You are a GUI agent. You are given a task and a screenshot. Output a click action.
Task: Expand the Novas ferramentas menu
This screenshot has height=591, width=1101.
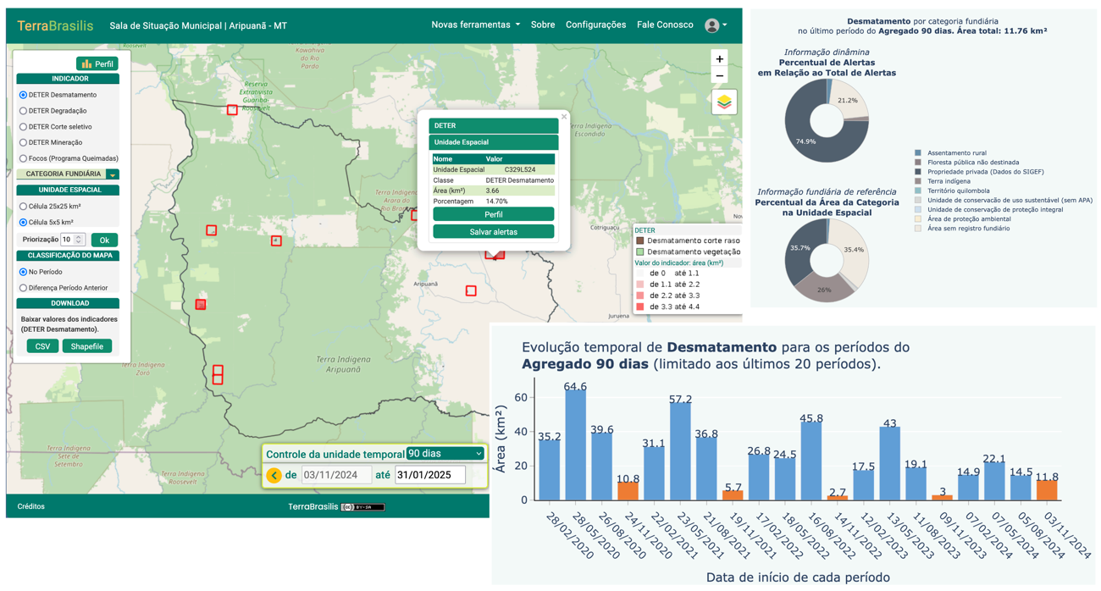click(475, 25)
